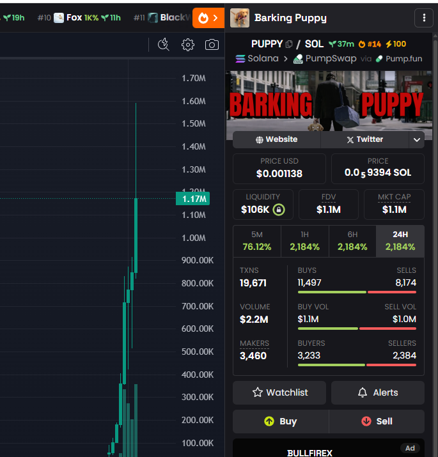Viewport: 438px width, 457px height.
Task: Open chart settings gear icon
Action: pyautogui.click(x=188, y=45)
